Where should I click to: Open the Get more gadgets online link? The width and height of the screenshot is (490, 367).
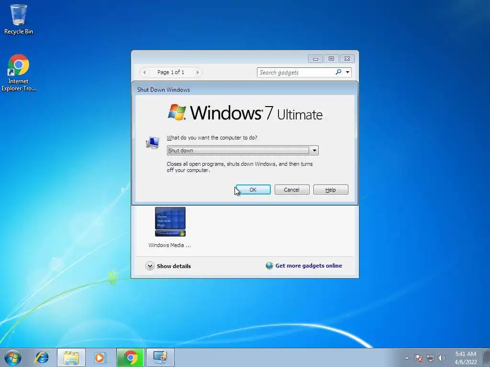[x=309, y=266]
